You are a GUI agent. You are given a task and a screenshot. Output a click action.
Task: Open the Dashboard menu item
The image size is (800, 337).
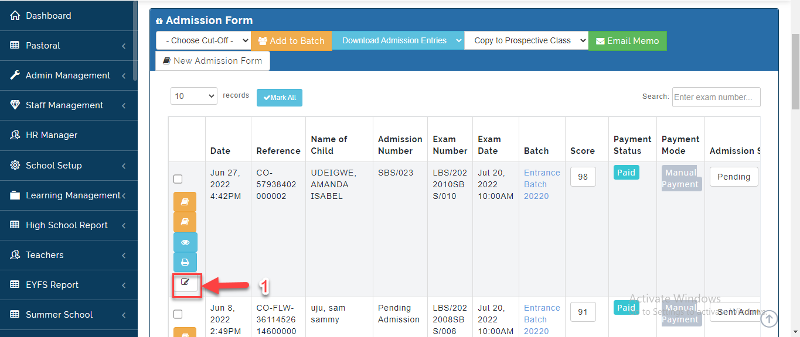tap(69, 16)
